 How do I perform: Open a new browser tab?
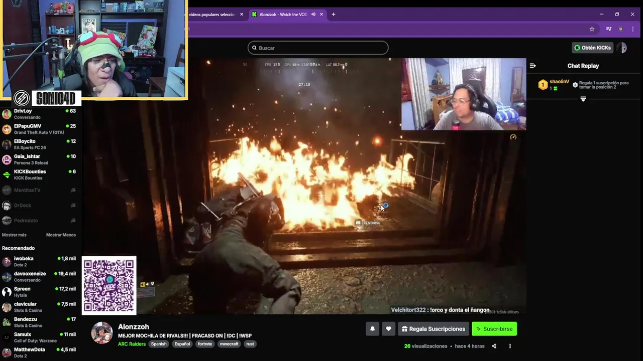coord(334,14)
